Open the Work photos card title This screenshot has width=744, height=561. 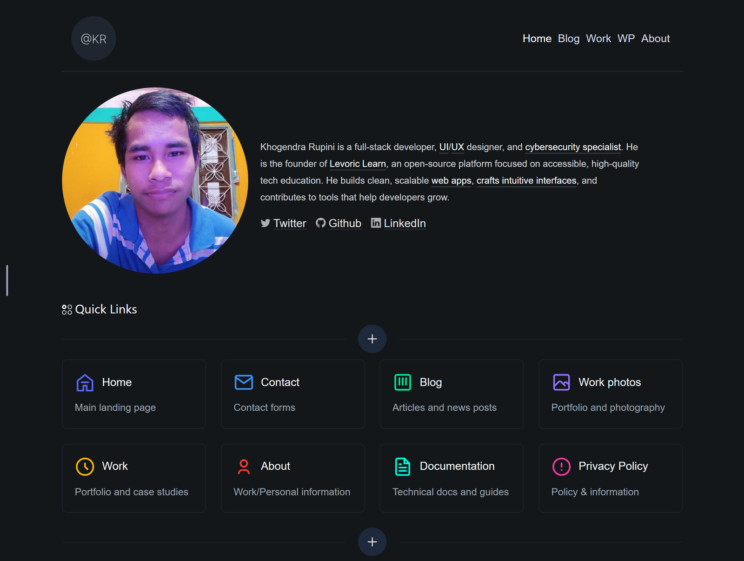pyautogui.click(x=610, y=382)
